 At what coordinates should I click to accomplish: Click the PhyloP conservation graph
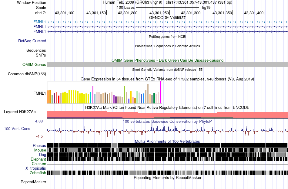(x=168, y=131)
